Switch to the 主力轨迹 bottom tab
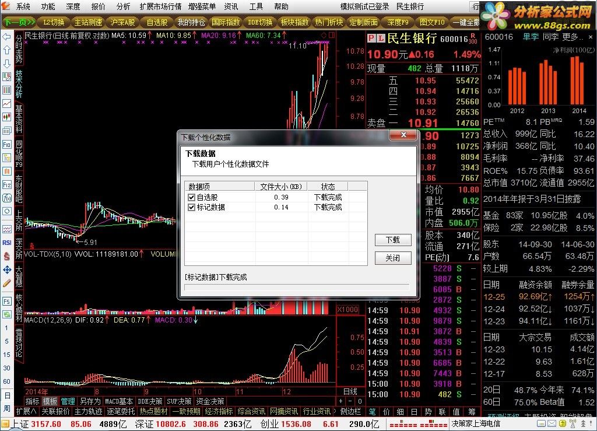The image size is (597, 431). (x=89, y=412)
